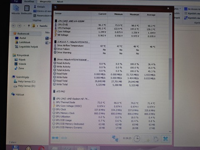This screenshot has height=150, width=200.
Task: Click the floppy disk taskbar icon
Action: pyautogui.click(x=15, y=147)
